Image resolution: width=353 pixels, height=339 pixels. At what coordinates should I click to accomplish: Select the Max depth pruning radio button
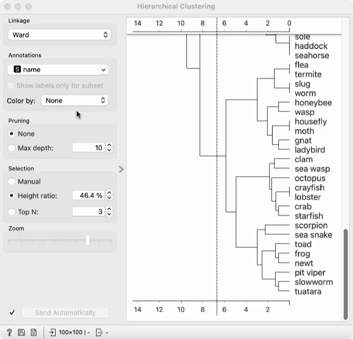coord(11,148)
